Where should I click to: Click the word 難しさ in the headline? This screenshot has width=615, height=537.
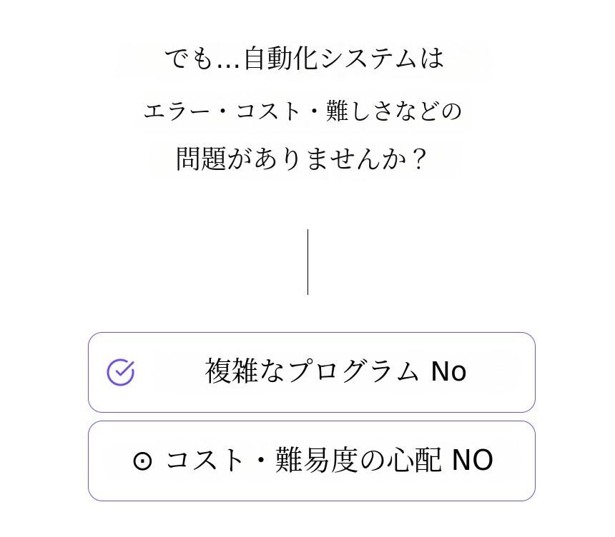(x=360, y=111)
